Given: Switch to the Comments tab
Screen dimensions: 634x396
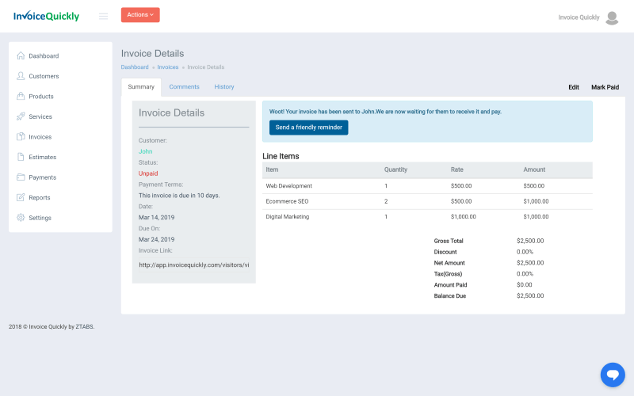Looking at the screenshot, I should [x=184, y=87].
